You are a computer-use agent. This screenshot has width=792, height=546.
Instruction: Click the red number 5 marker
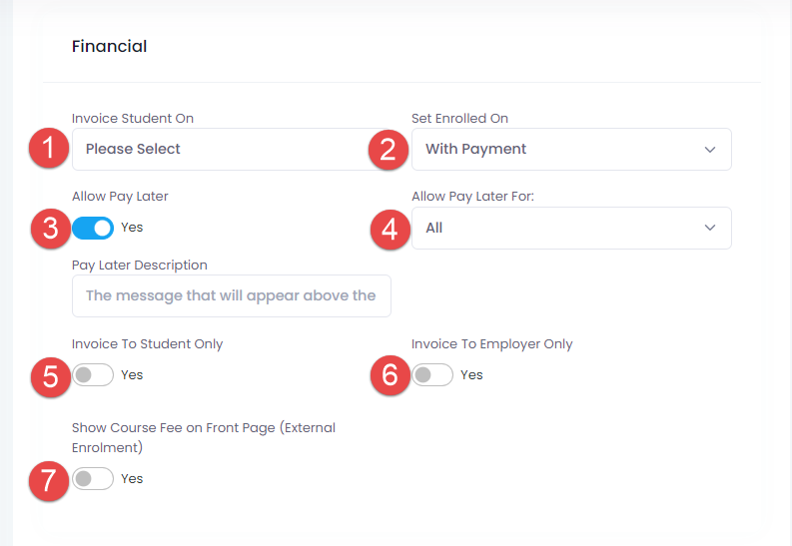coord(50,375)
